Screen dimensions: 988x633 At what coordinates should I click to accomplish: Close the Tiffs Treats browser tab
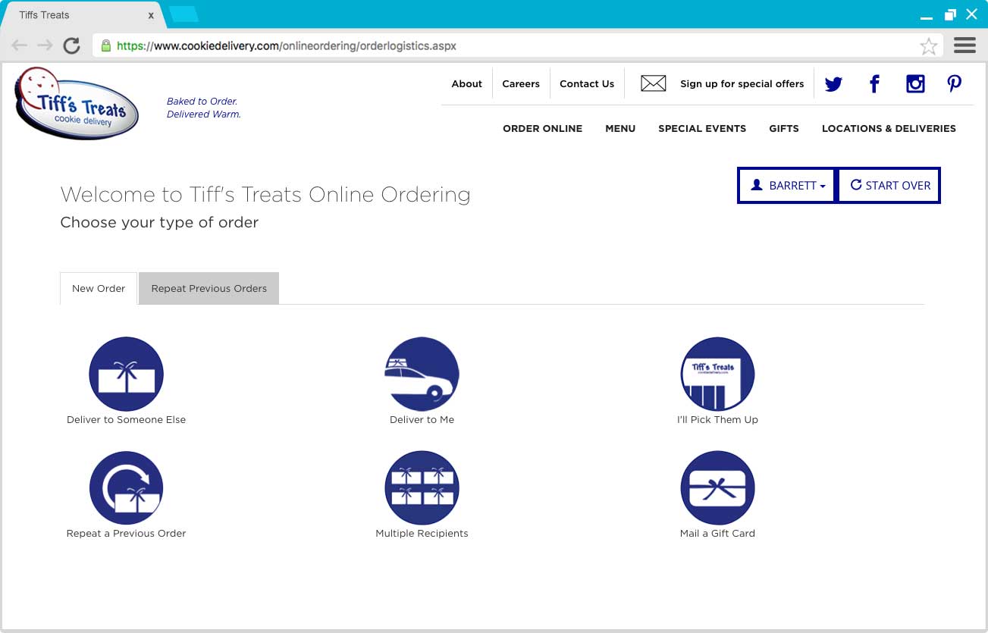(x=151, y=15)
